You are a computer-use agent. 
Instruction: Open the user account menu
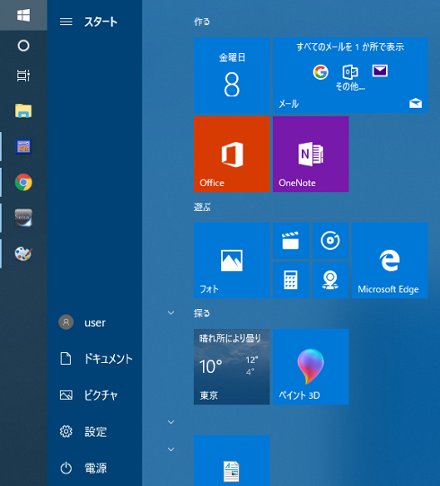click(94, 323)
